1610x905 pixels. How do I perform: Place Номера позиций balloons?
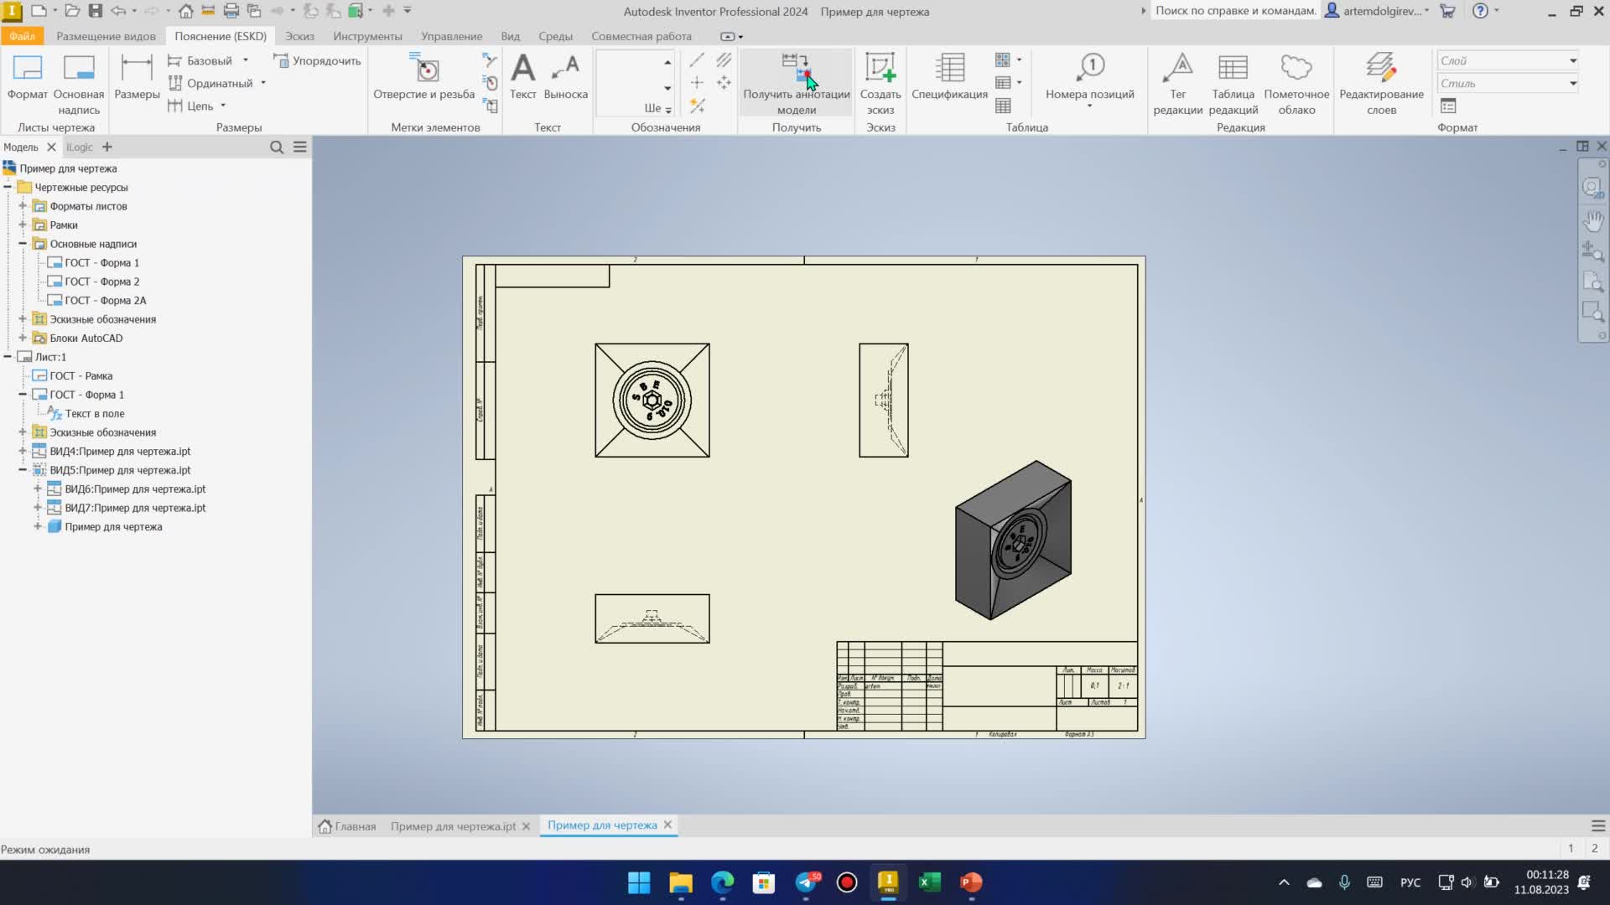tap(1090, 80)
